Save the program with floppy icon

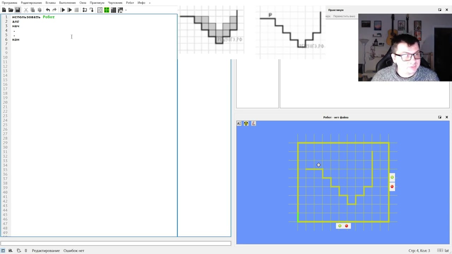(x=17, y=10)
